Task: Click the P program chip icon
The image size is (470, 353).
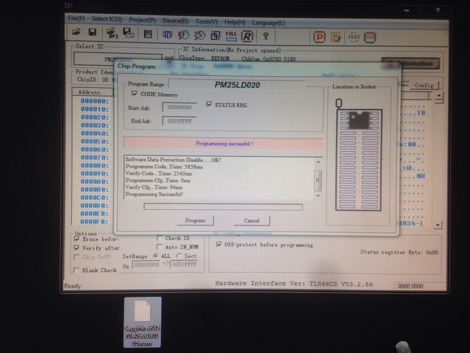Action: (320, 37)
